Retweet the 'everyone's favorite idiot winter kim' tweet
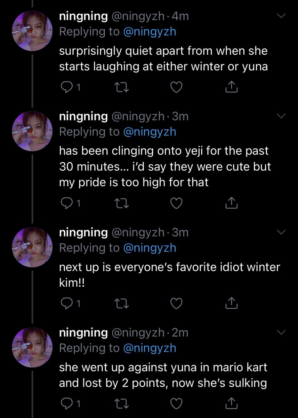298x418 pixels. 121,304
